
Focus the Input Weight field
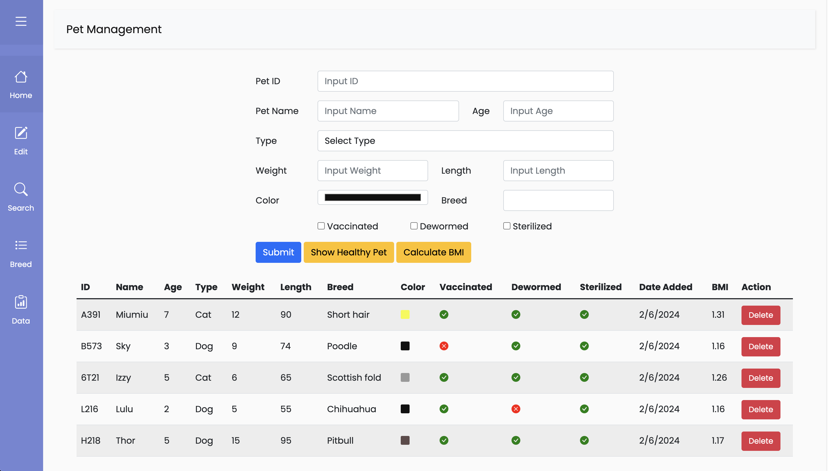(372, 170)
